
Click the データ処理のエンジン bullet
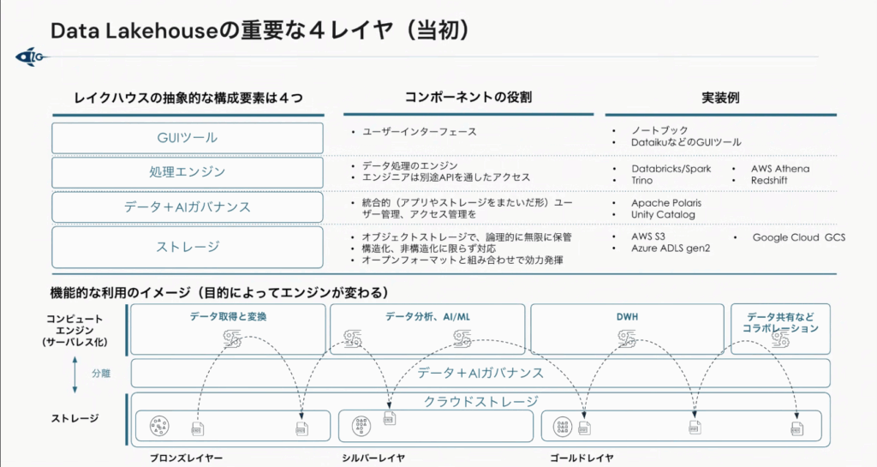coord(410,165)
